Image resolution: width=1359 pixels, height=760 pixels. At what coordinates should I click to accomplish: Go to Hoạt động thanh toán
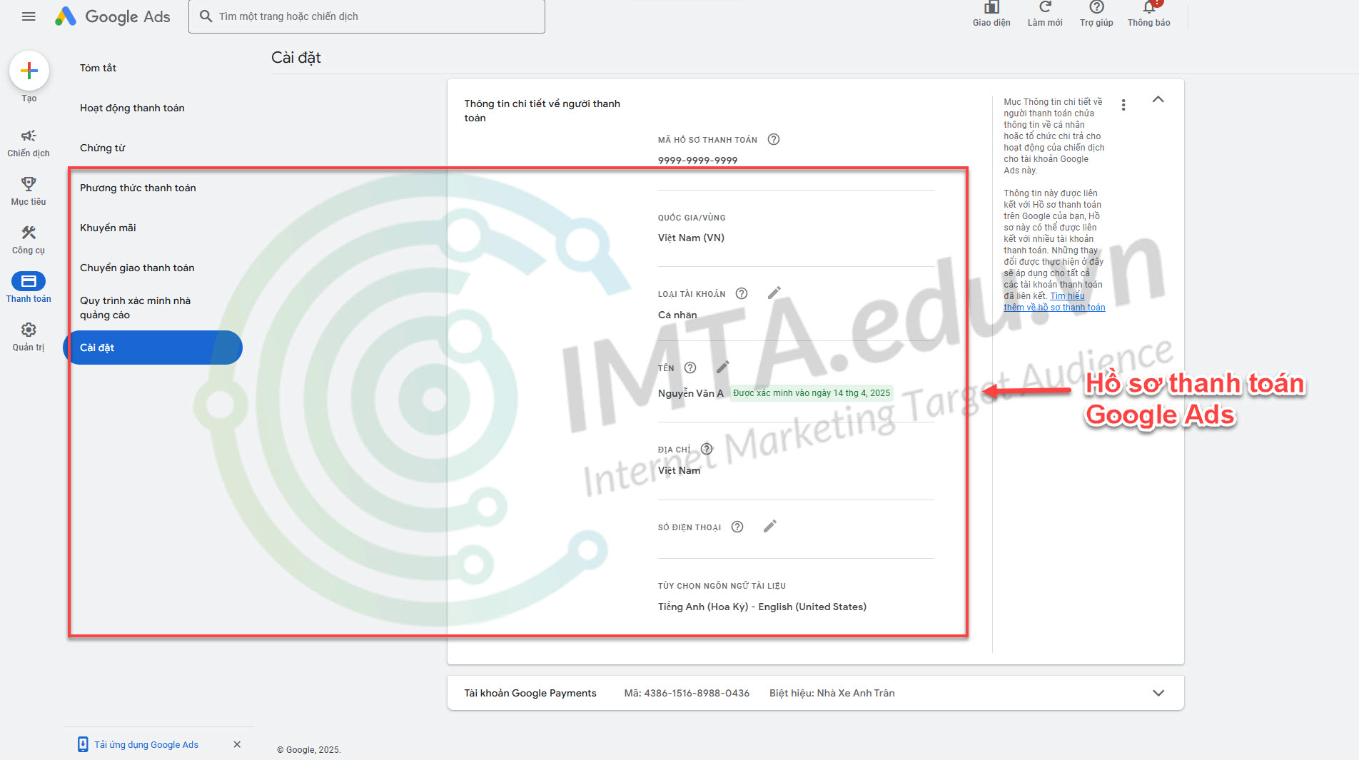click(x=132, y=108)
